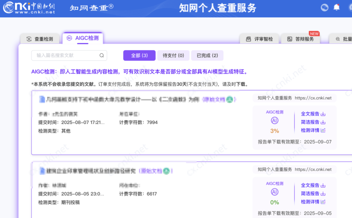Click the globe icon in the top bar
The width and height of the screenshot is (352, 218).
click(324, 7)
